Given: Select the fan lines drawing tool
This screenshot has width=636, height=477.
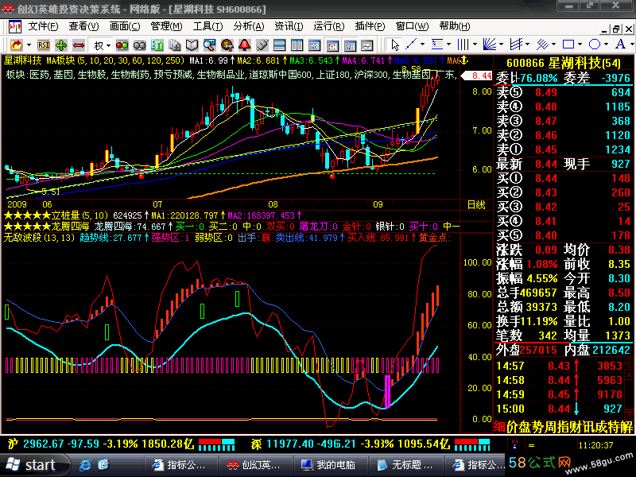Looking at the screenshot, I should click(490, 44).
